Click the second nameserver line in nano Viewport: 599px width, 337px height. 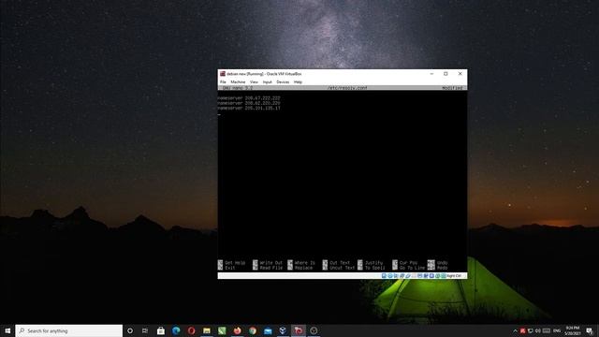point(249,103)
